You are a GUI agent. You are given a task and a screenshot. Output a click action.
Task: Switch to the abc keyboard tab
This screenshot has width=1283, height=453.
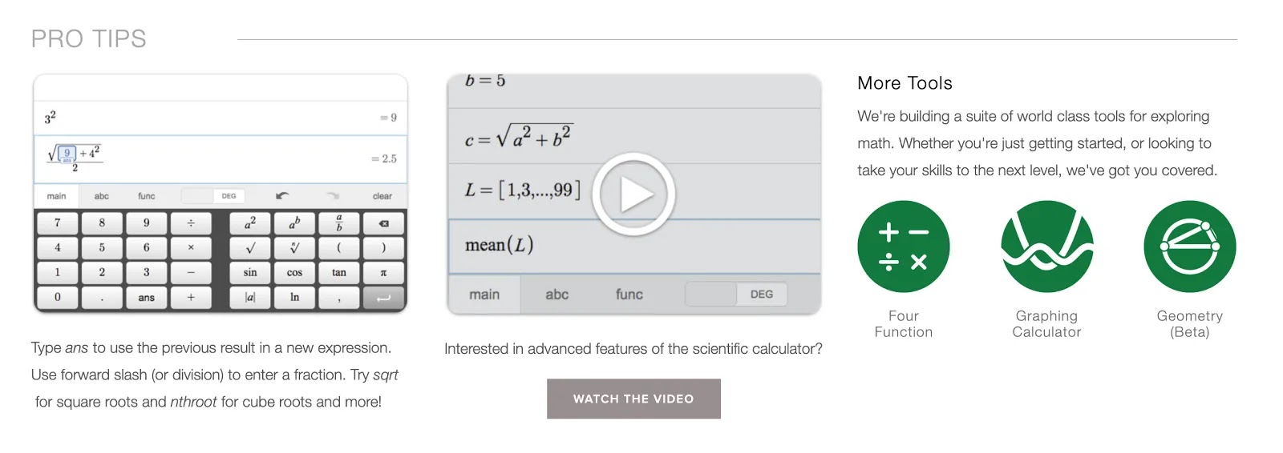[x=101, y=195]
